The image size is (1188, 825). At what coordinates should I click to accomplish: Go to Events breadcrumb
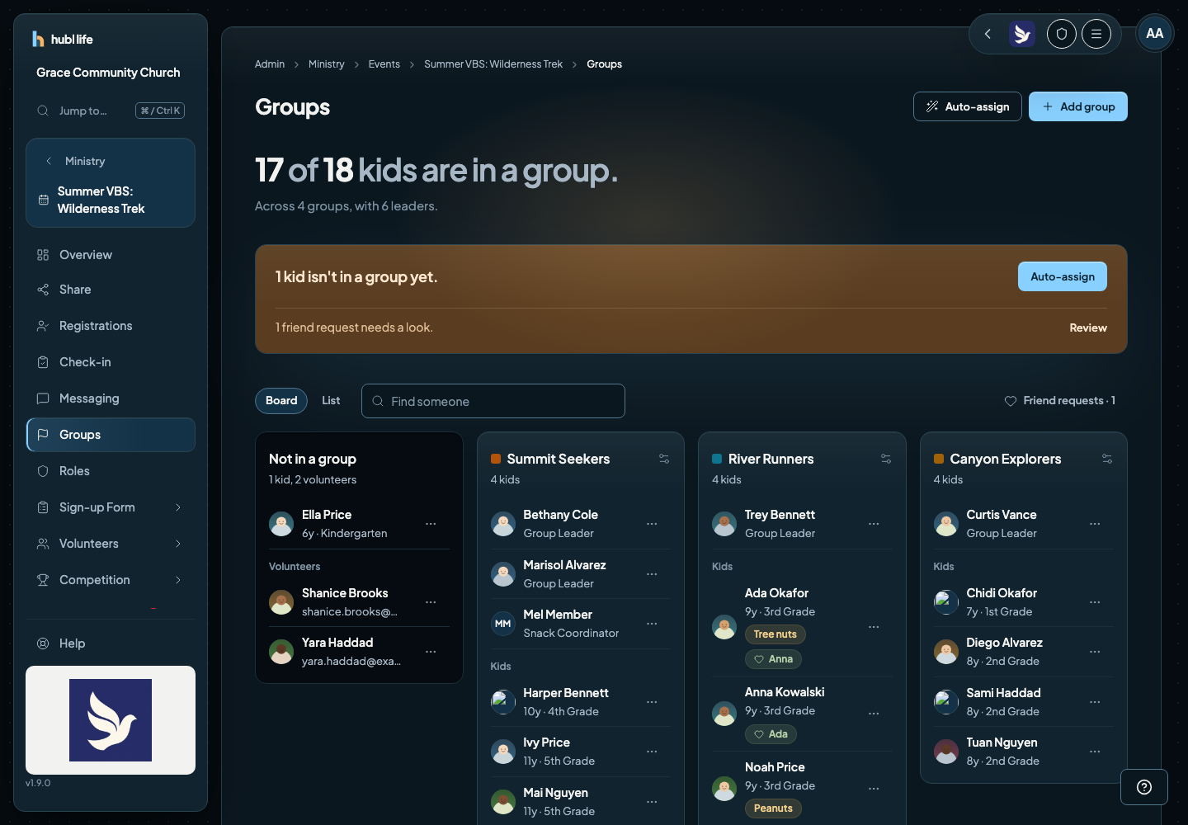[384, 64]
